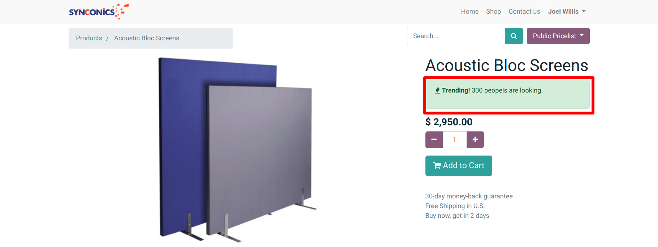Click the quantity number field
Screen dimensions: 658x247
[x=455, y=140]
